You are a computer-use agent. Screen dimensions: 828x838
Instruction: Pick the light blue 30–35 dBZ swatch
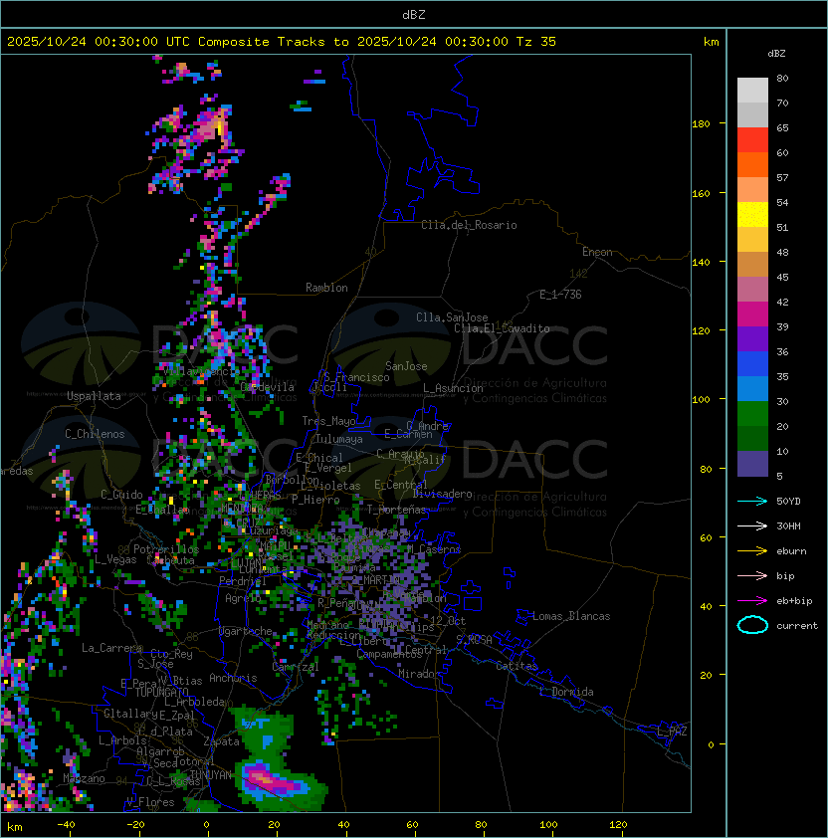752,389
